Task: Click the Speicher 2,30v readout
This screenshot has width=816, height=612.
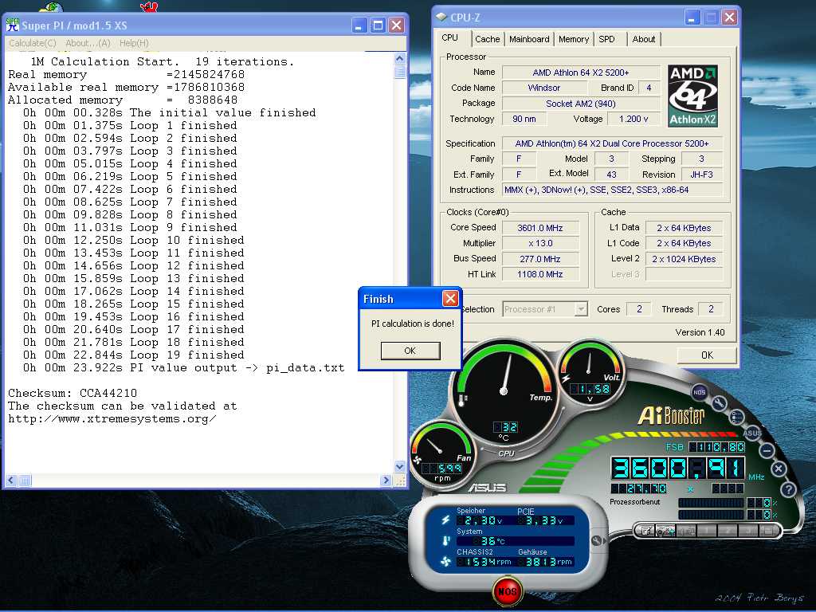Action: [x=480, y=520]
